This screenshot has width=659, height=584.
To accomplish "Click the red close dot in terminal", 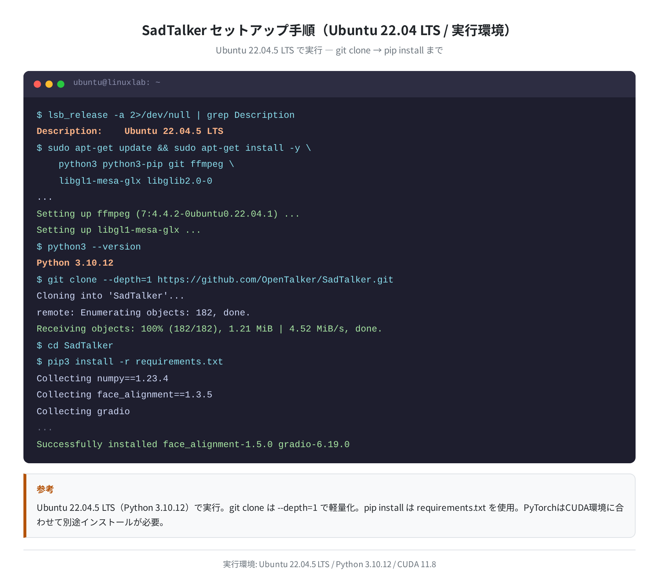I will tap(37, 84).
